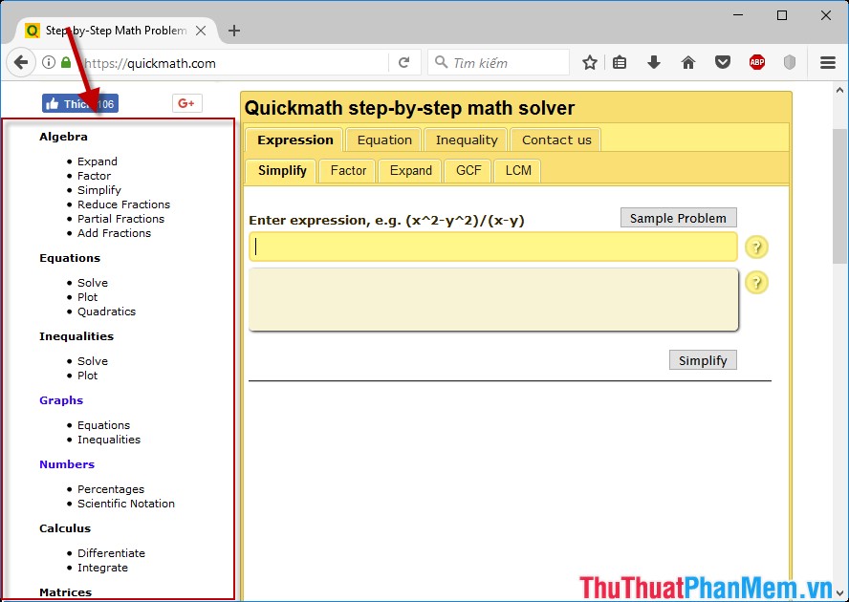The image size is (849, 602).
Task: Open the Firefox hamburger menu
Action: coord(828,62)
